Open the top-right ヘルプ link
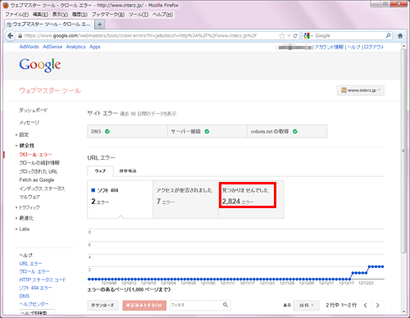Screen dimensions: 410x318 pyautogui.click(x=353, y=47)
